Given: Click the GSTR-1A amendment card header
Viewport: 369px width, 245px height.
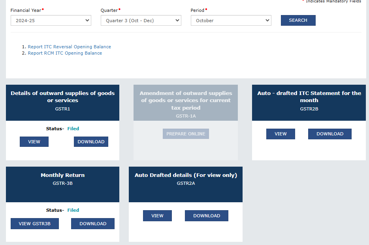Looking at the screenshot, I should click(186, 103).
